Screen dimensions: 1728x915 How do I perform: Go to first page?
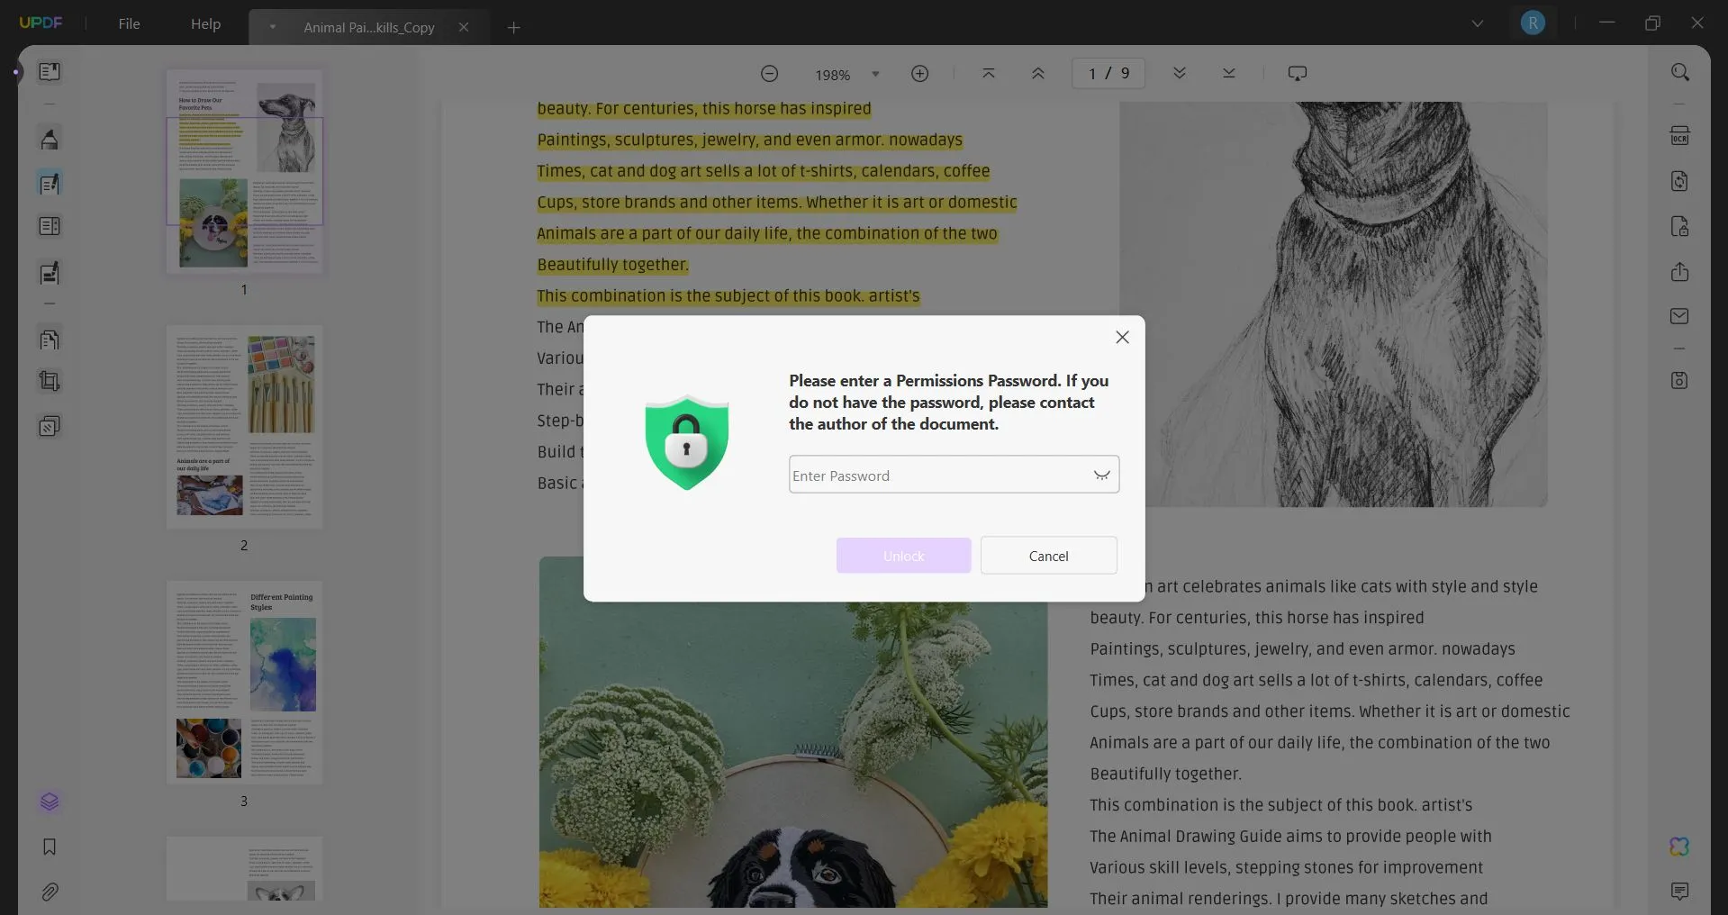coord(988,74)
